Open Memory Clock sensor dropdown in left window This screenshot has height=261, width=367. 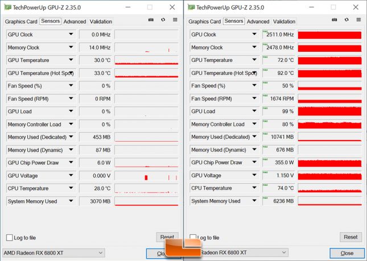pyautogui.click(x=71, y=47)
